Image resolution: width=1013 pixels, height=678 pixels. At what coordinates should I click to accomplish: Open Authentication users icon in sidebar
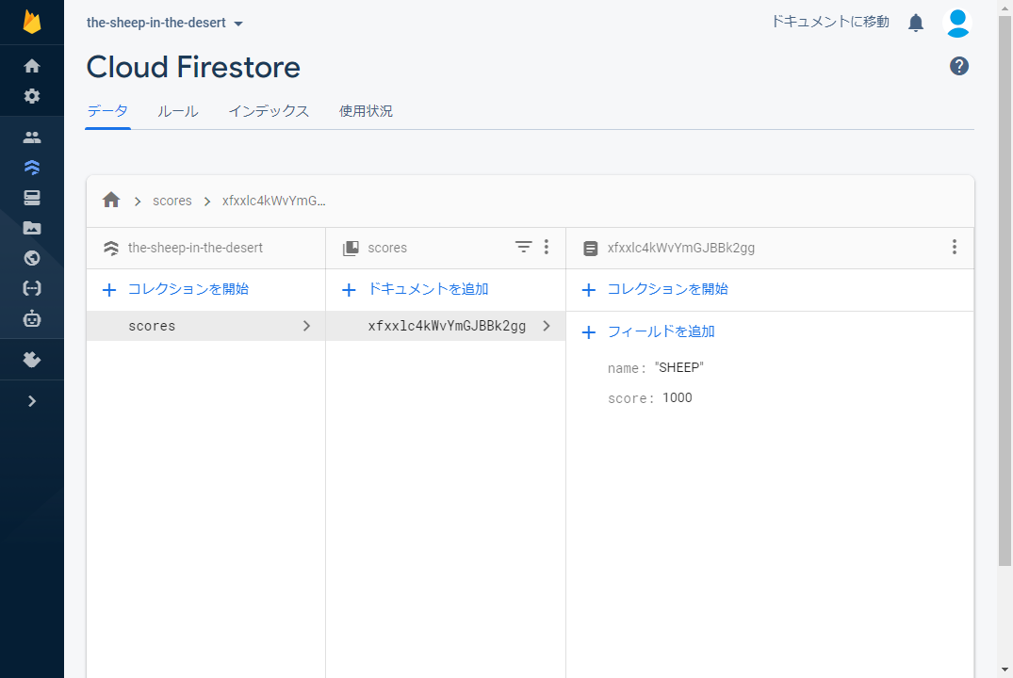[x=32, y=137]
